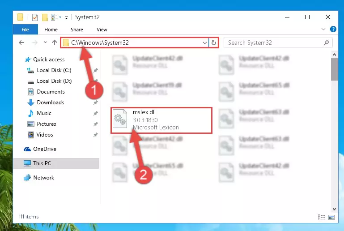Image resolution: width=344 pixels, height=231 pixels.
Task: Click the address bar path C:\Windows\System32
Action: (100, 43)
